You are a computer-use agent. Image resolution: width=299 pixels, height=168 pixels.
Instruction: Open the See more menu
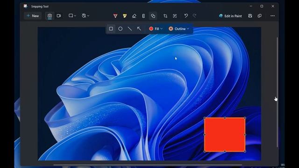click(x=272, y=16)
